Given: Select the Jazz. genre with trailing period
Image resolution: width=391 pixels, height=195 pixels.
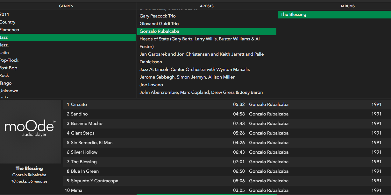Looking at the screenshot, I should pos(68,45).
